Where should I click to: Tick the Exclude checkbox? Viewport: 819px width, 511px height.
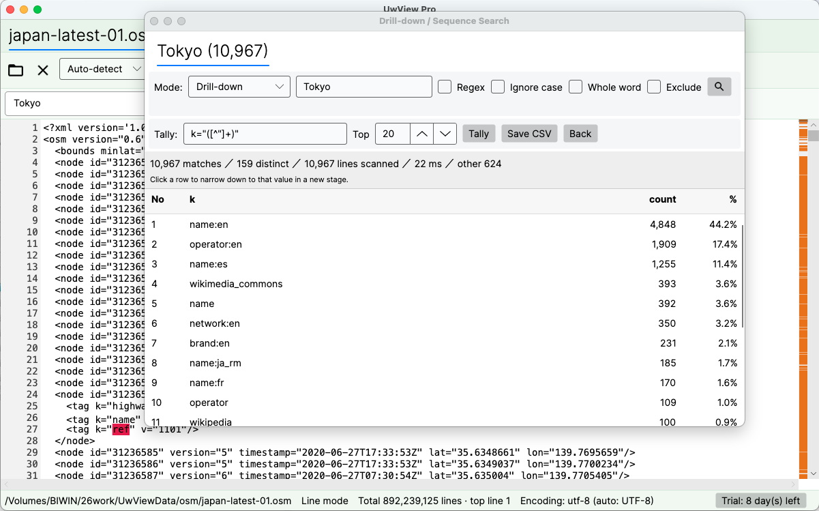654,87
